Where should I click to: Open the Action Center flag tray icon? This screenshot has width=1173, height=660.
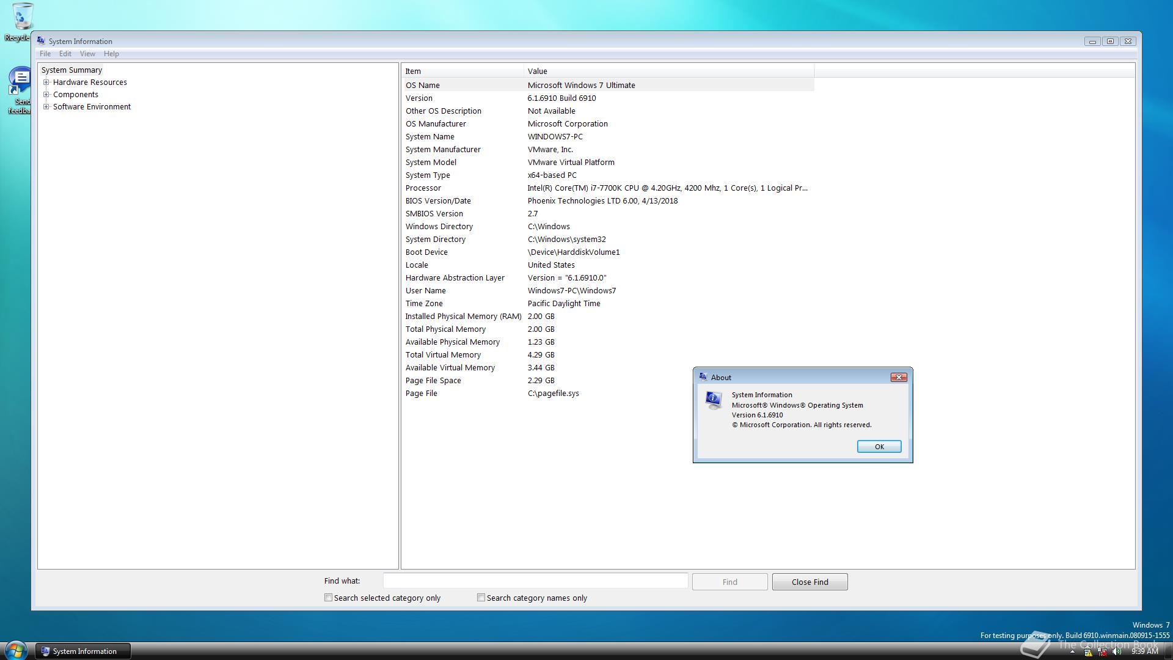click(1087, 652)
